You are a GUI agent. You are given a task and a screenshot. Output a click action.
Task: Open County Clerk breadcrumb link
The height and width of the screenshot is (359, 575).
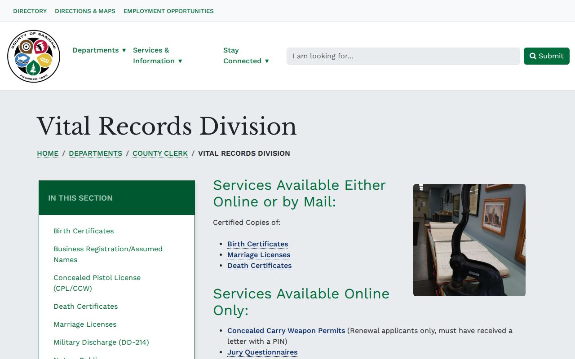coord(160,153)
